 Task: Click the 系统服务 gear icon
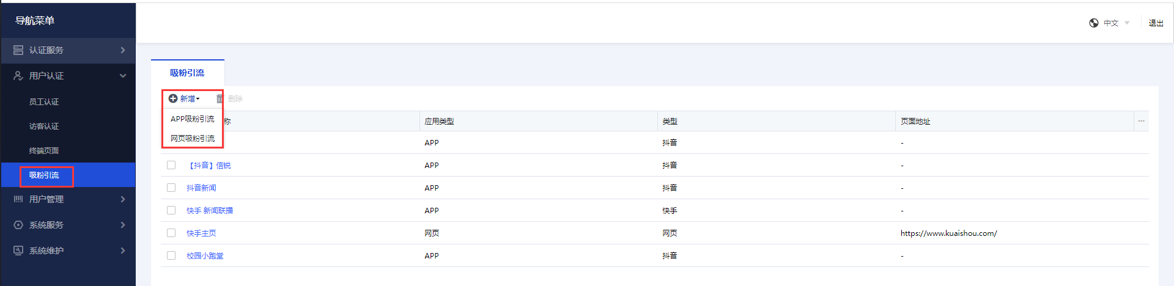click(x=18, y=225)
